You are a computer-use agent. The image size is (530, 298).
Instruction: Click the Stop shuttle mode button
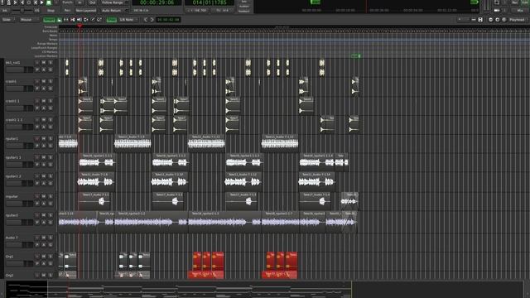(x=51, y=11)
